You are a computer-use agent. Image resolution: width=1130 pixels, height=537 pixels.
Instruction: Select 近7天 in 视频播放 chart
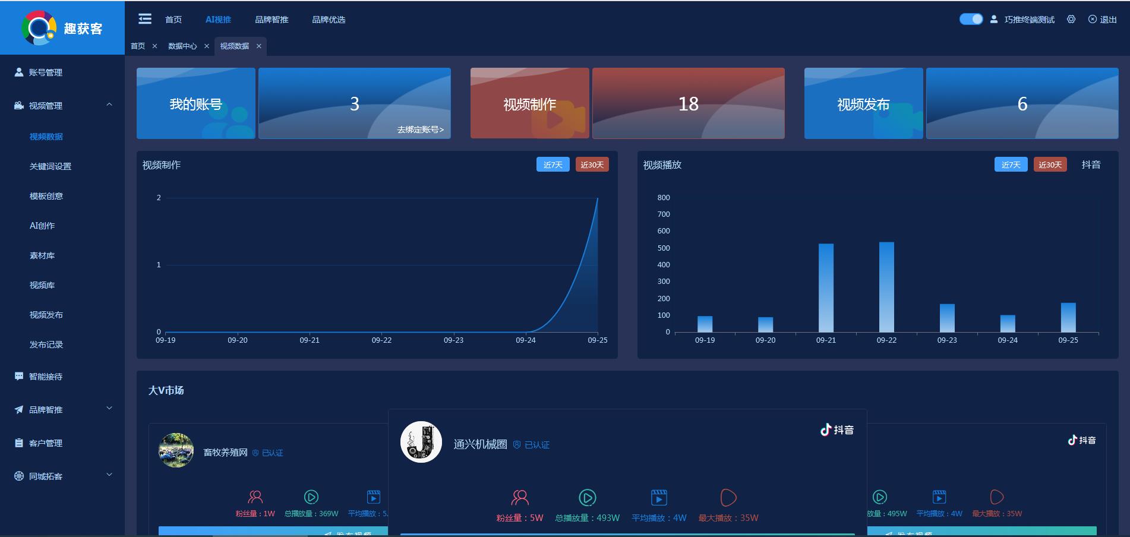(1011, 165)
